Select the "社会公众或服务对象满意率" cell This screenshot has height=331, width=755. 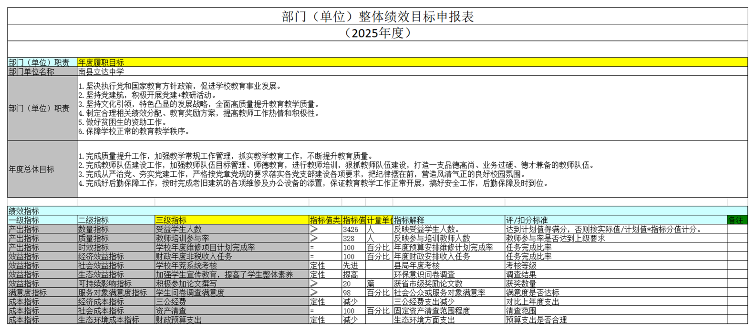tap(449, 292)
